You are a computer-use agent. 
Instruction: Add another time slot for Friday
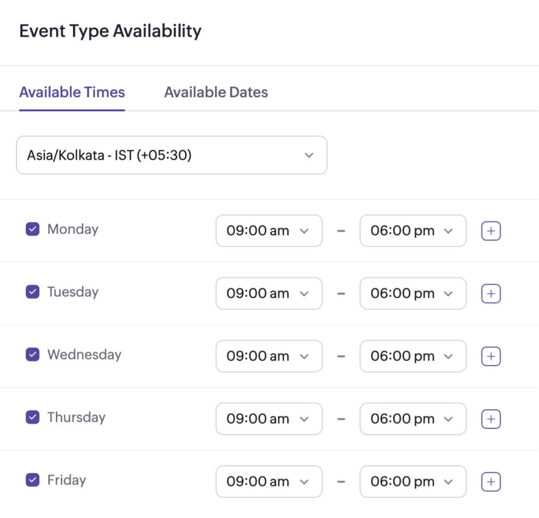coord(491,482)
